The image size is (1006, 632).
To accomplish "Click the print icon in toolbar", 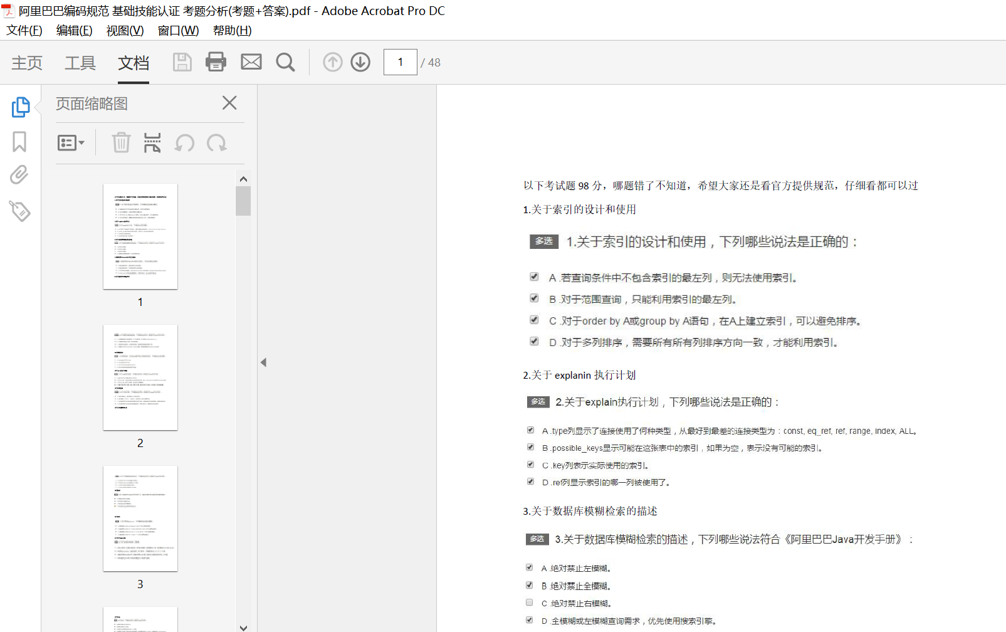I will (216, 61).
